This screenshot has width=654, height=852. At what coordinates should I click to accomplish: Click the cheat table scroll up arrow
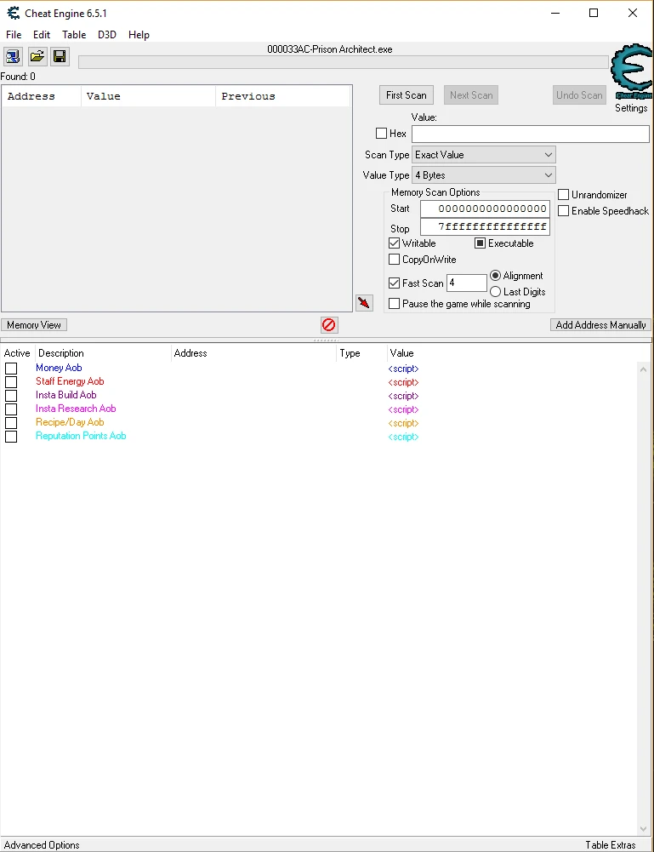pos(643,369)
